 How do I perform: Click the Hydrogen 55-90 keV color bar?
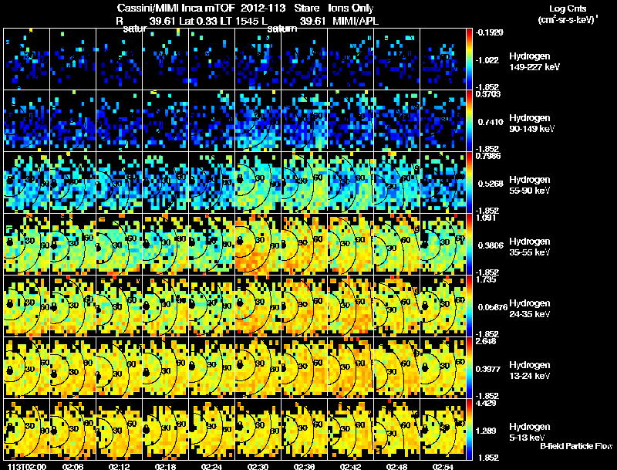click(x=469, y=183)
